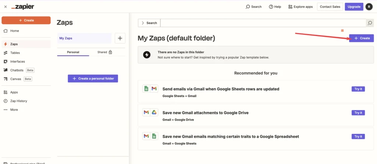Click Create a personal folder button
Screen dimensions: 377x164
(x=93, y=79)
